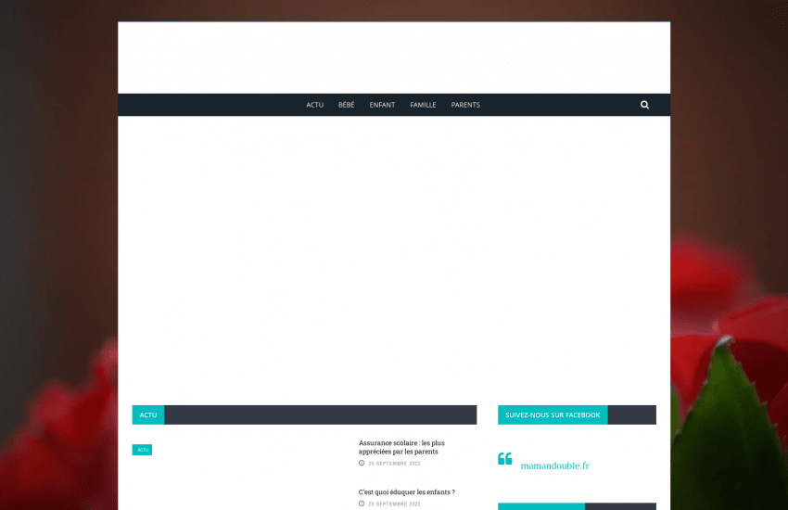Viewport: 788px width, 510px height.
Task: Open "C'est quoi éduquer les enfants ?" article
Action: [406, 492]
